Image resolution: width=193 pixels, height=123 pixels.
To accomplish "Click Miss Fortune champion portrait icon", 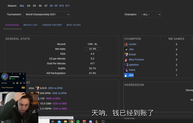I will 126,60.
